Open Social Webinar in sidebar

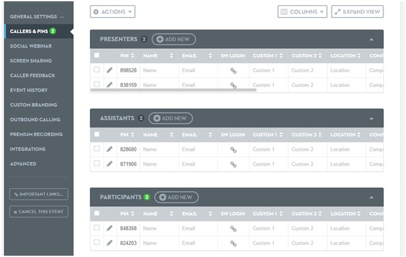click(31, 46)
